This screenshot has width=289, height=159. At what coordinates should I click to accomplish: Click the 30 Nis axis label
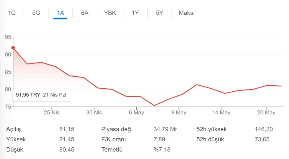[94, 112]
